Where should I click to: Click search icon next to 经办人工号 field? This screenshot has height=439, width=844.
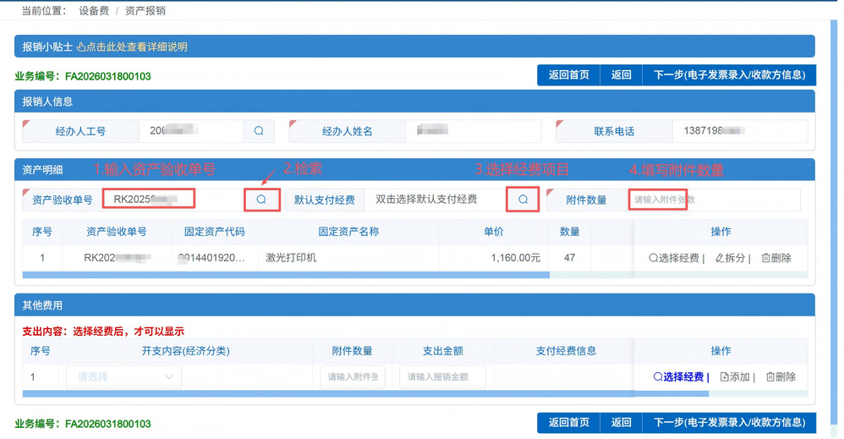(x=259, y=131)
